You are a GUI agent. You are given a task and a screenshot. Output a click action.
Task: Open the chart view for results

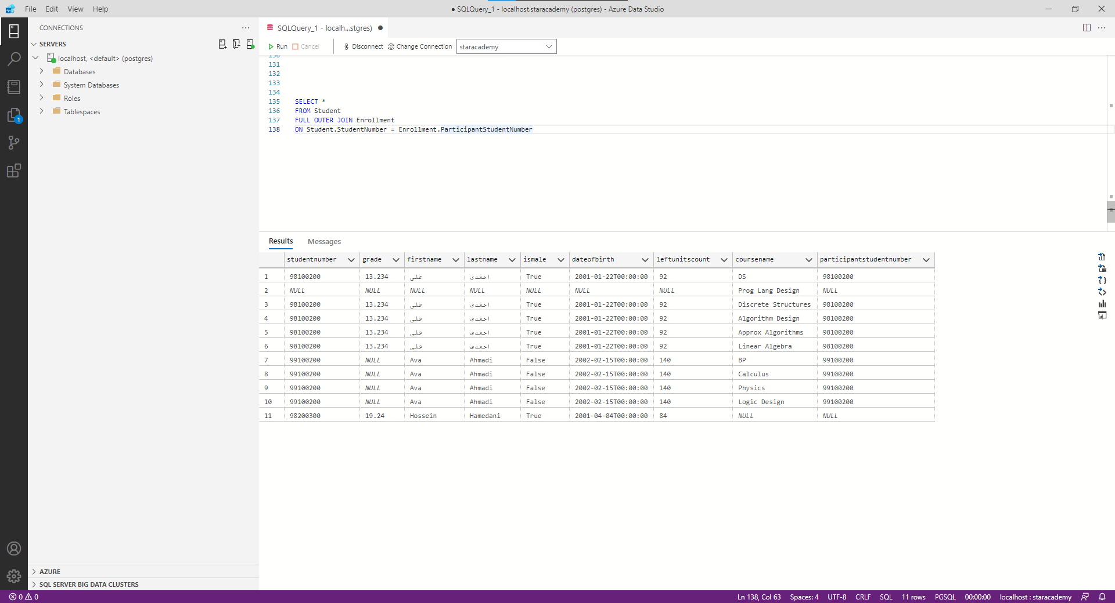[x=1102, y=304]
